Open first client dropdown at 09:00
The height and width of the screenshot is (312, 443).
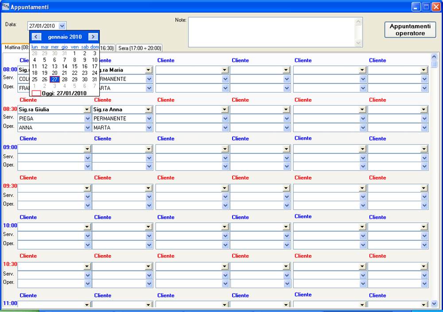point(87,149)
